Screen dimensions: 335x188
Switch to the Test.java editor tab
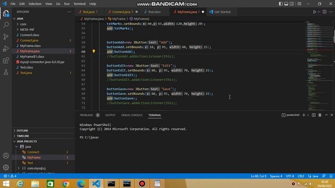tap(88, 12)
